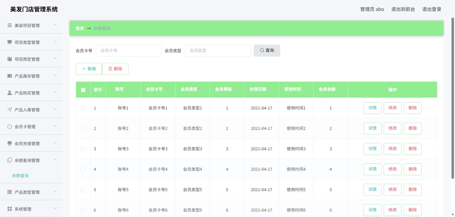Check the row checkbox for 账号5
This screenshot has height=217, width=455.
[x=83, y=190]
